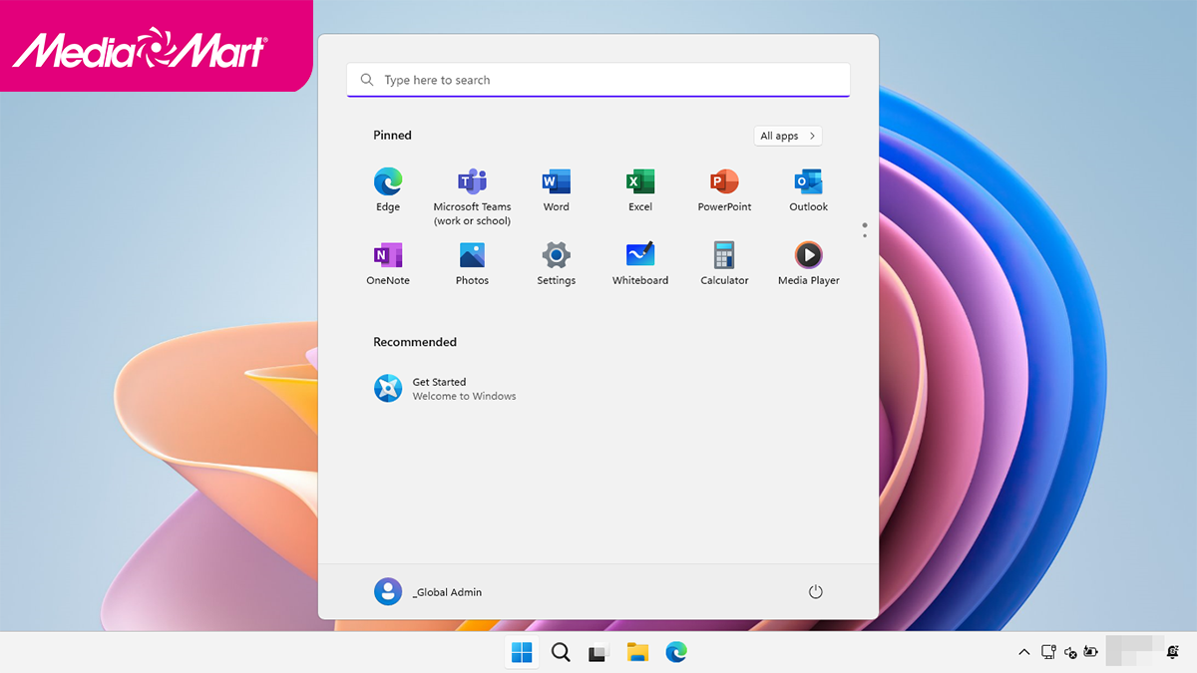Open PowerPoint pinned app
1197x673 pixels.
click(x=724, y=182)
